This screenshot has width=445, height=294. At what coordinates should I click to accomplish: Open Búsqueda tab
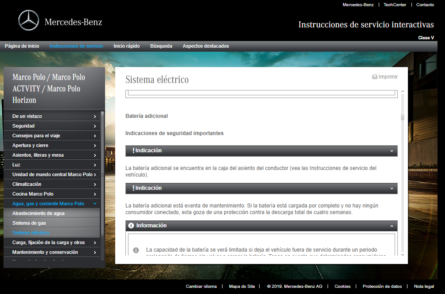click(x=161, y=46)
